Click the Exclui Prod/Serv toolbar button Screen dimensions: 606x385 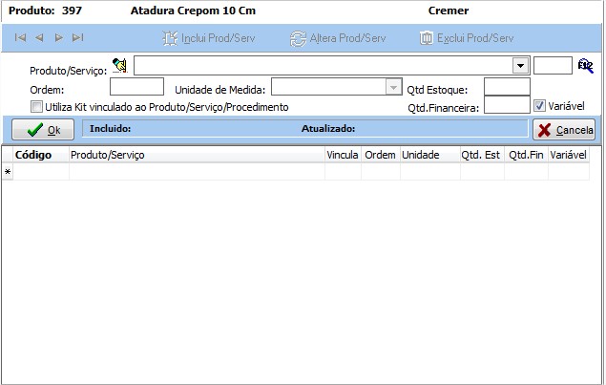(467, 38)
